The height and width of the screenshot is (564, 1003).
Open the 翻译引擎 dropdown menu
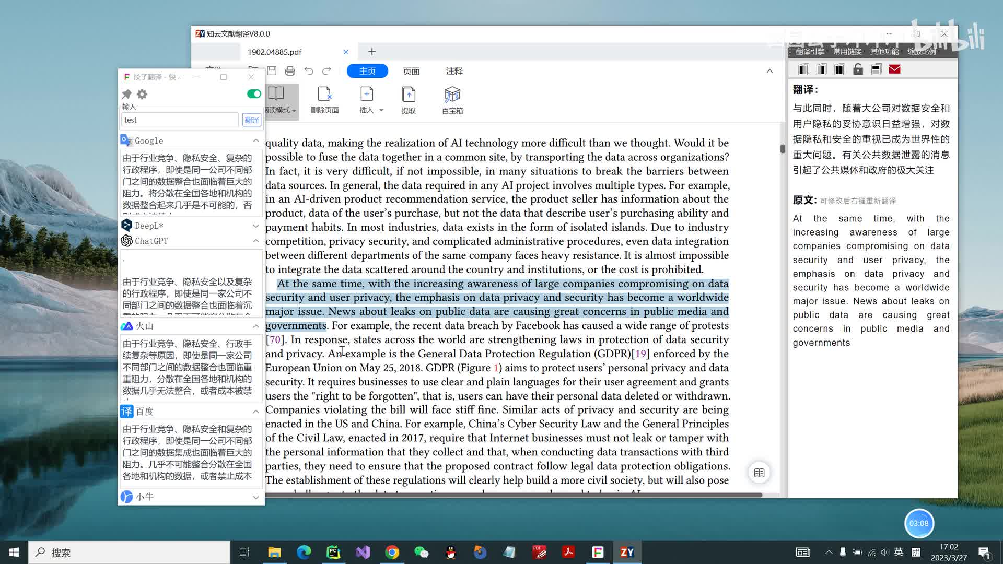tap(810, 52)
